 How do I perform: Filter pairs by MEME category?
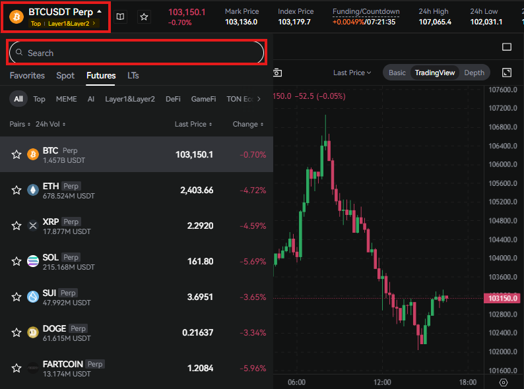point(66,99)
